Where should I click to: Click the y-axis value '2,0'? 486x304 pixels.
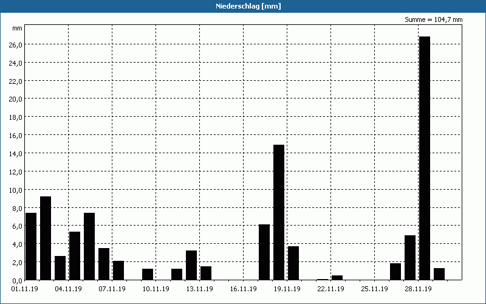pos(17,263)
